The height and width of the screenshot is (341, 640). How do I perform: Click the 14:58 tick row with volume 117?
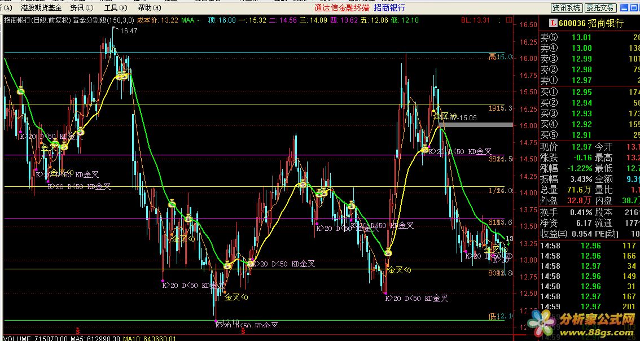click(x=590, y=246)
